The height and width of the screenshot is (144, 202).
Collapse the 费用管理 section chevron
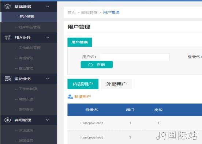tap(48, 120)
